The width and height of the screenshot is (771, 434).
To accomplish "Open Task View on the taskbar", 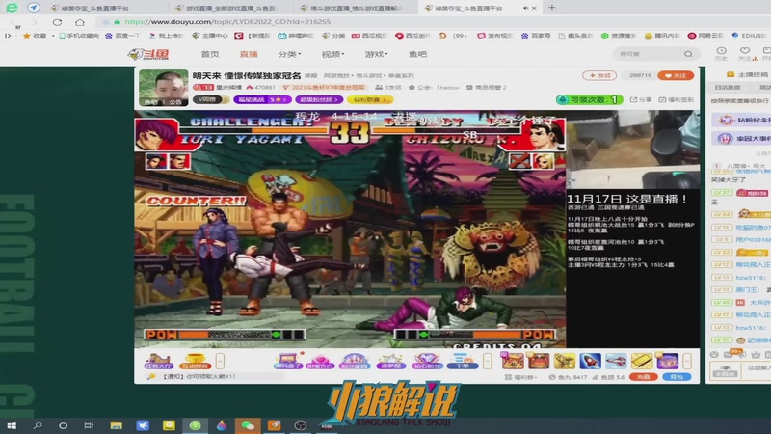I will coord(89,425).
